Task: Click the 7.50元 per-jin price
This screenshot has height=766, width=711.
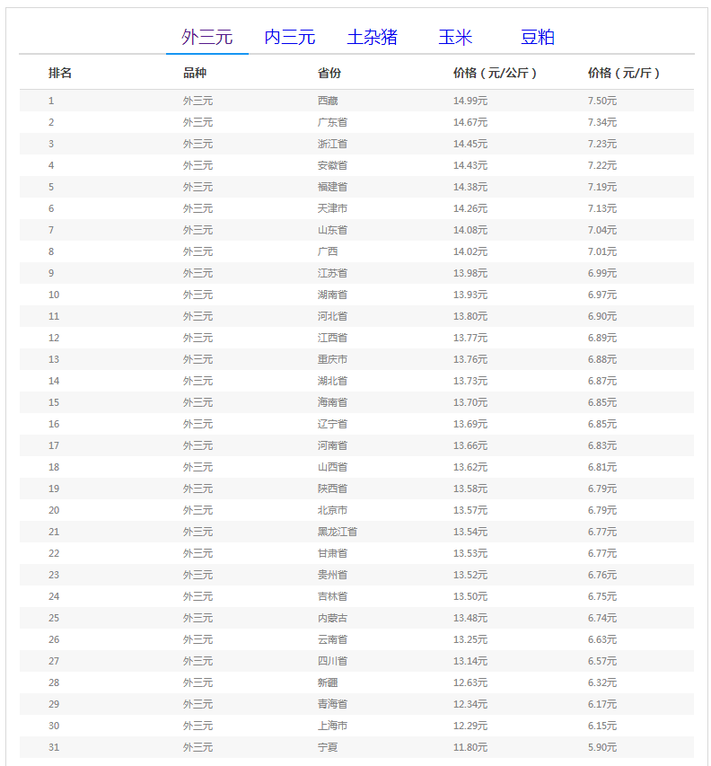Action: click(x=602, y=101)
